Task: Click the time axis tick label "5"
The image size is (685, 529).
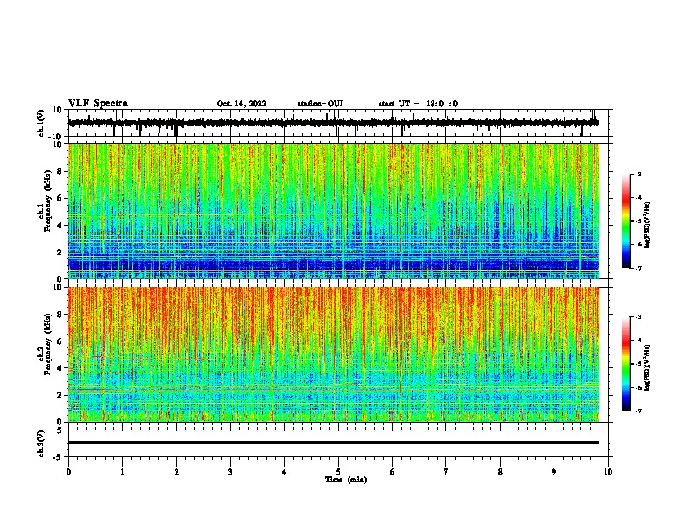Action: tap(338, 472)
